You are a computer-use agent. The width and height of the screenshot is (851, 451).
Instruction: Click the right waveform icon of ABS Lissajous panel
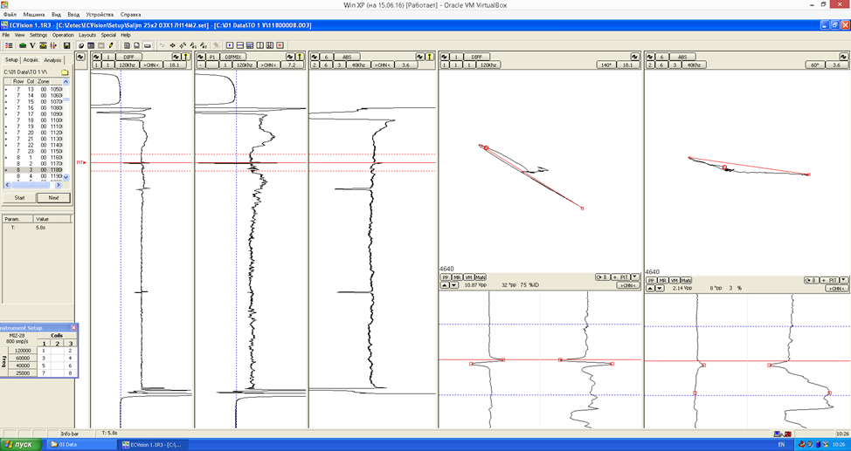tap(843, 57)
